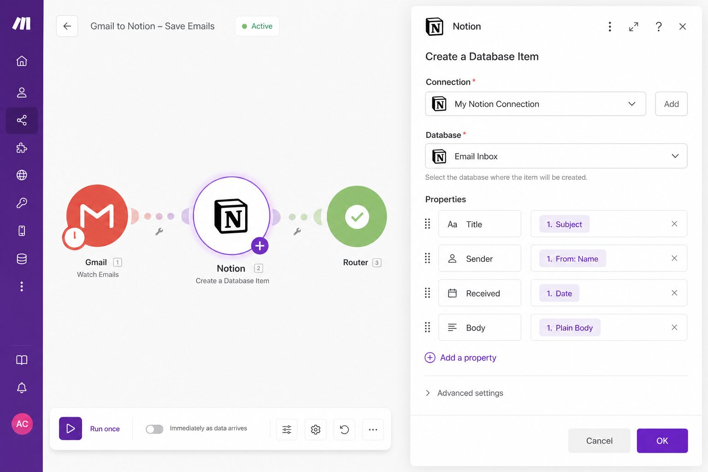Click module number badge 2 next to Notion
Image resolution: width=708 pixels, height=472 pixels.
[x=259, y=268]
